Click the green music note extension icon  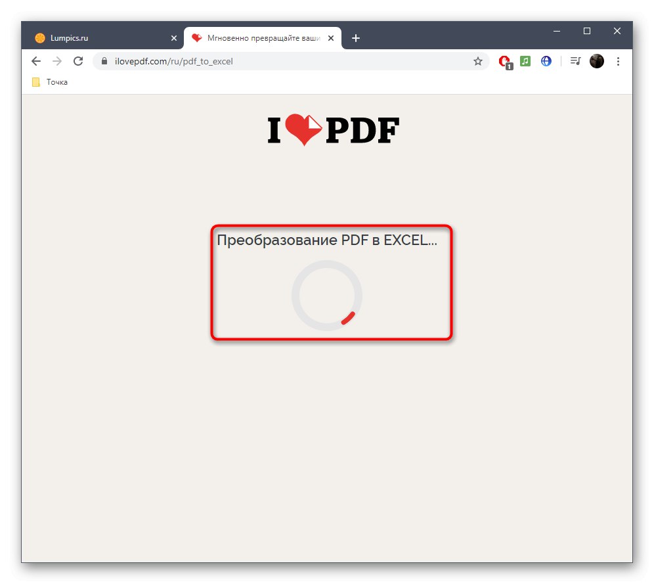pos(525,61)
